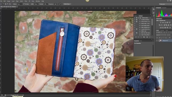
Task: Add a Channel Mixer adjustment
Action: (x=169, y=25)
